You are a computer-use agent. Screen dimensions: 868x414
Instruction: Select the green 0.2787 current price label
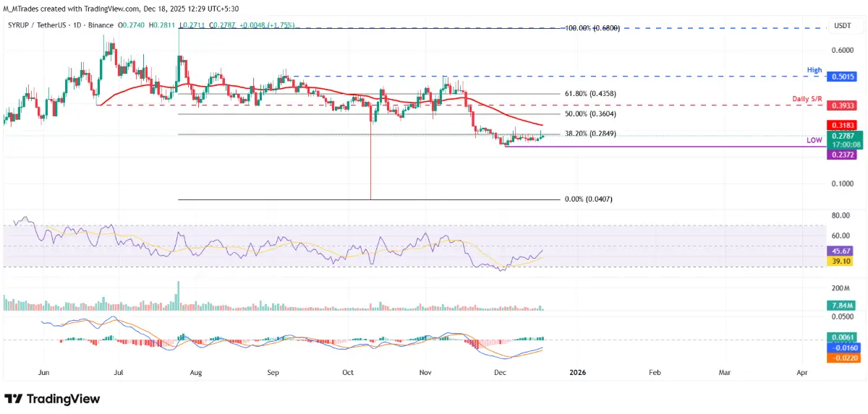[x=841, y=136]
